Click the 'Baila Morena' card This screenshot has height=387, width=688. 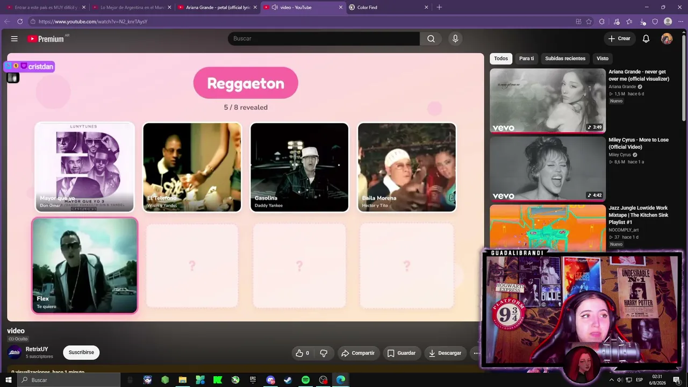pos(407,167)
